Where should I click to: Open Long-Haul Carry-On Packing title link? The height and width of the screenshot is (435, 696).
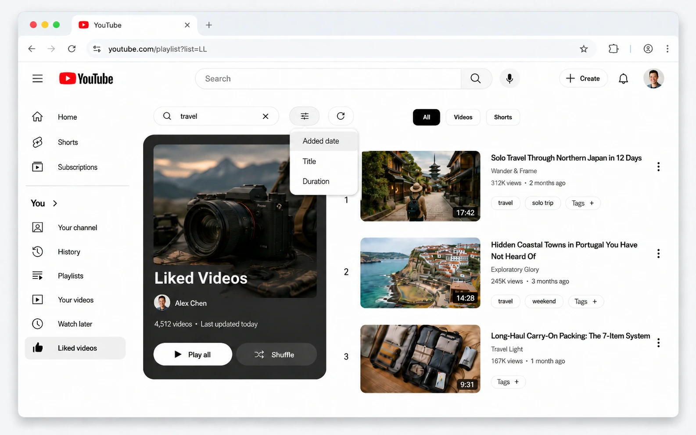coord(570,336)
